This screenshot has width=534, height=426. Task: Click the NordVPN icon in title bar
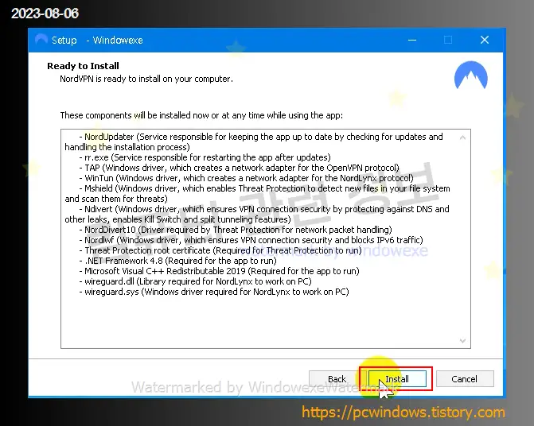(41, 40)
